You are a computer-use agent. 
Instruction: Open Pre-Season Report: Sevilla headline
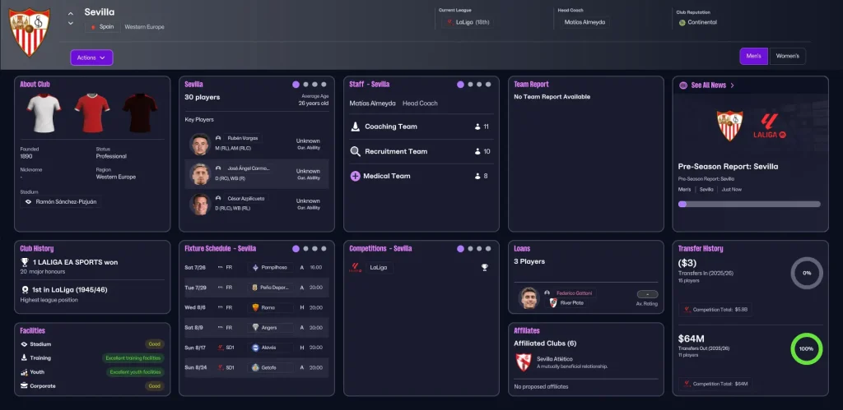728,166
